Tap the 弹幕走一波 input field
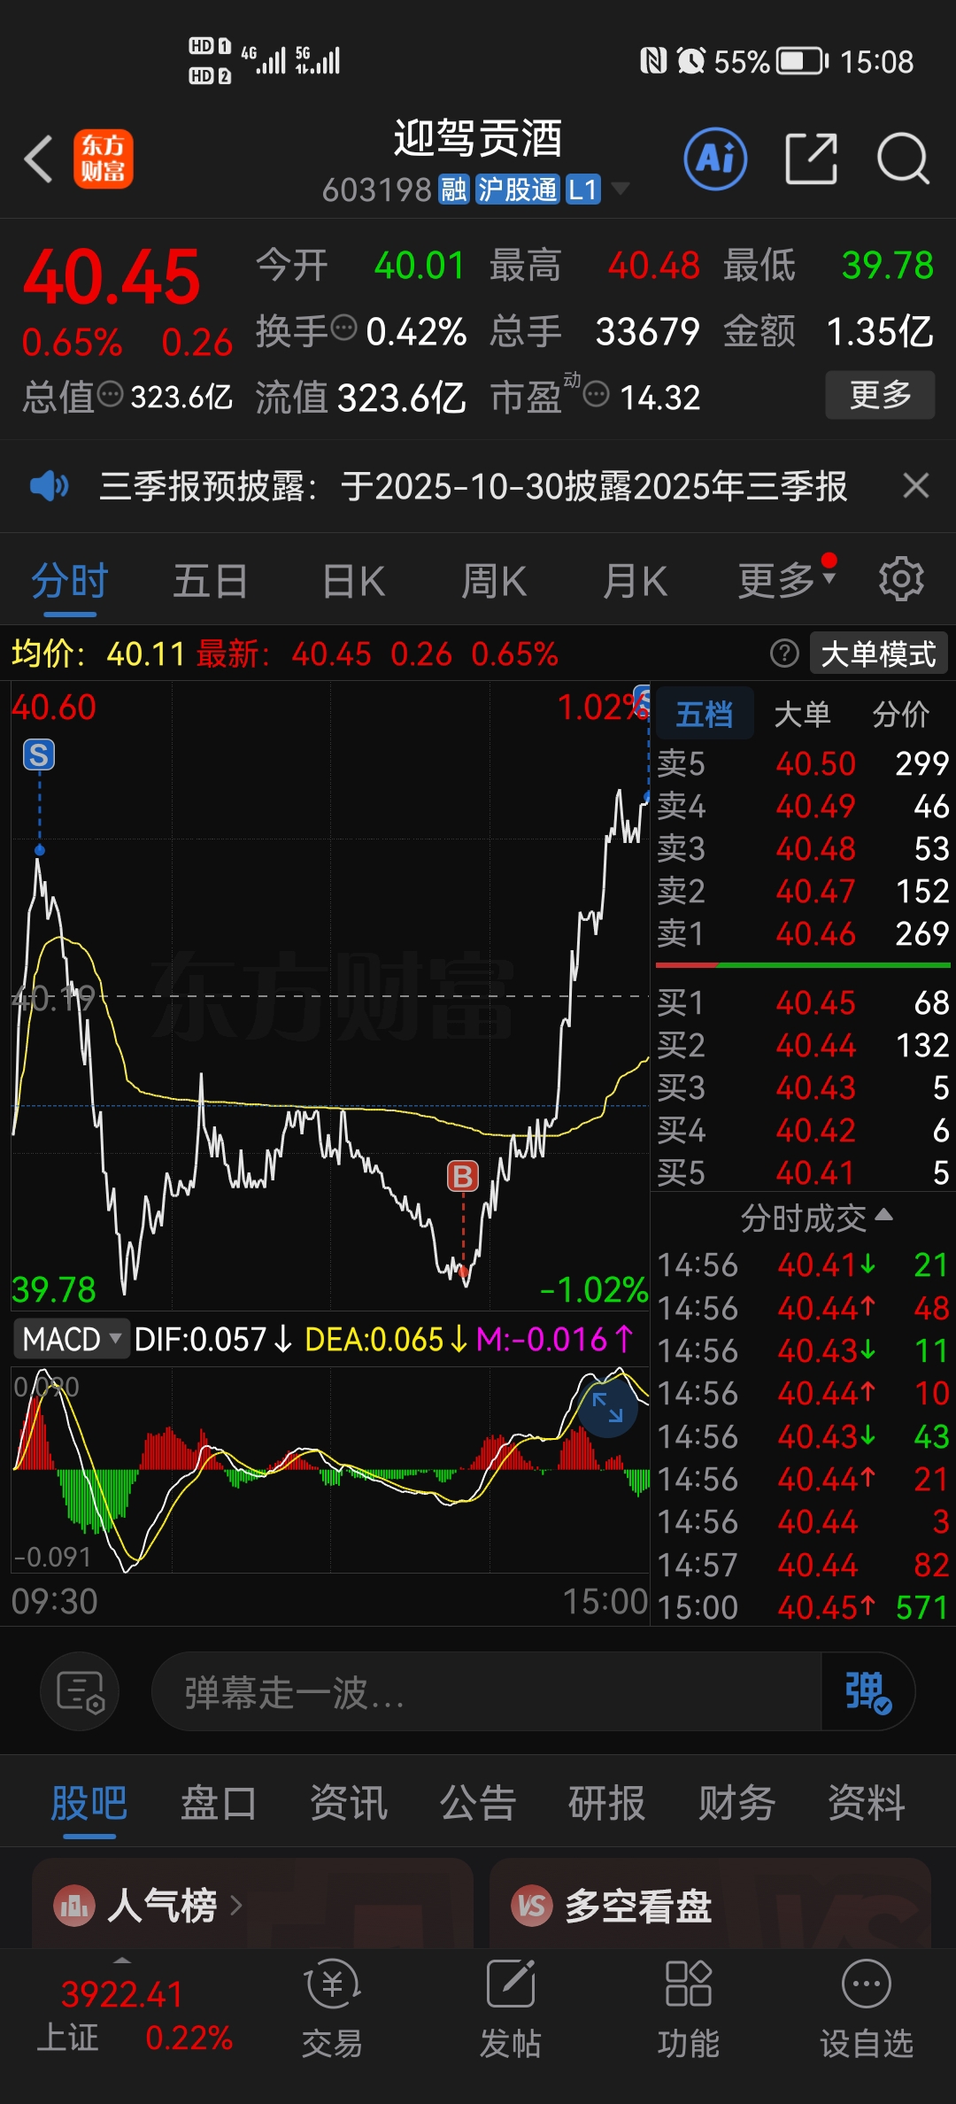Screen dimensions: 956x2104 pyautogui.click(x=487, y=1691)
